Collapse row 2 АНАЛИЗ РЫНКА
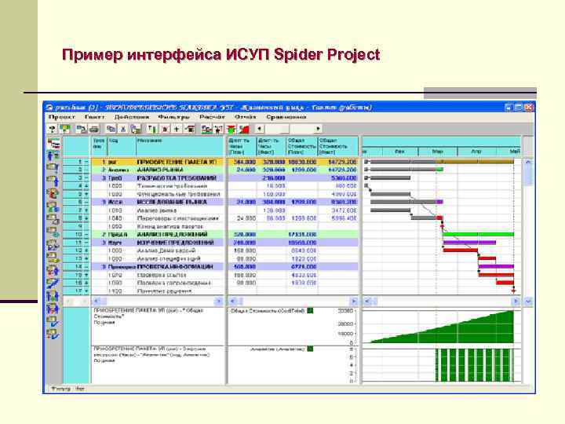The width and height of the screenshot is (565, 424). coord(86,170)
